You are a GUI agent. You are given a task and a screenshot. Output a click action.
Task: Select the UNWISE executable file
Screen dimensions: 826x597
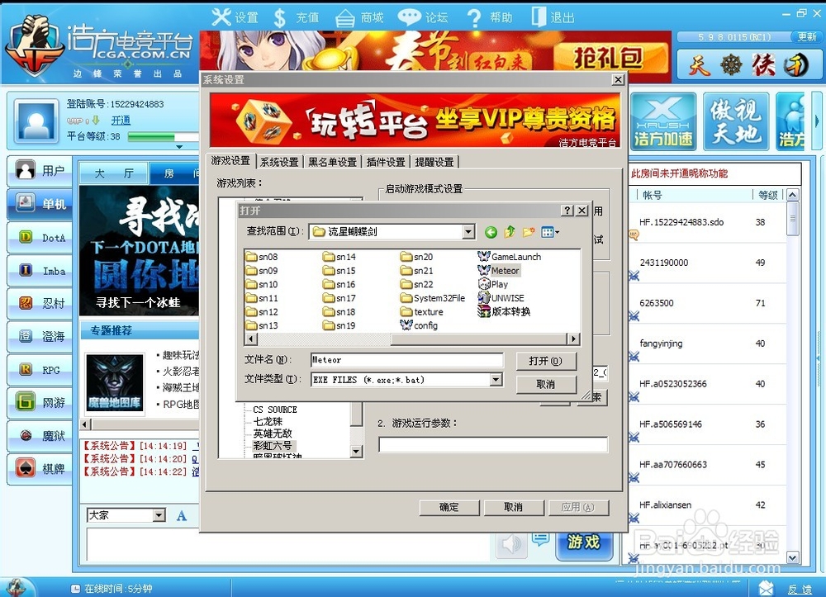(501, 298)
